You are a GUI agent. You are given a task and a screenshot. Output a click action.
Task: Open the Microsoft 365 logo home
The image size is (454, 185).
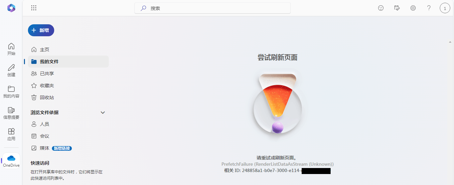pos(11,8)
